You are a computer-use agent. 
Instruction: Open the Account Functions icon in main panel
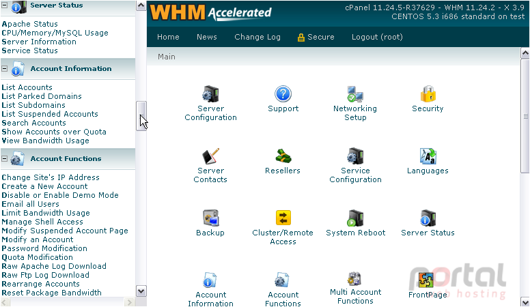coord(282,280)
